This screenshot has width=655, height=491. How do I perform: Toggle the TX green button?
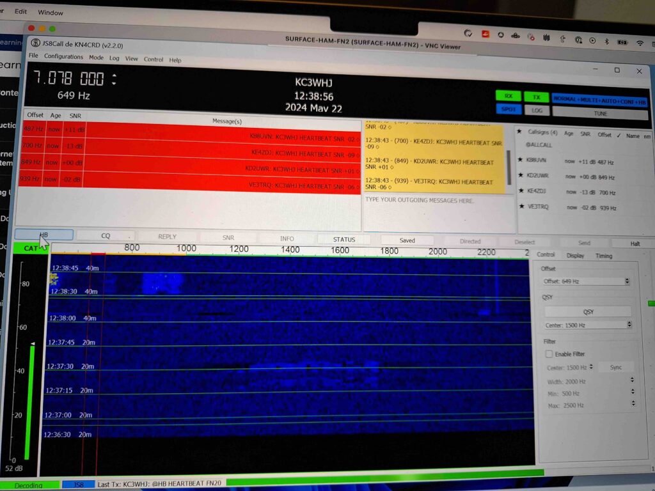pos(536,97)
